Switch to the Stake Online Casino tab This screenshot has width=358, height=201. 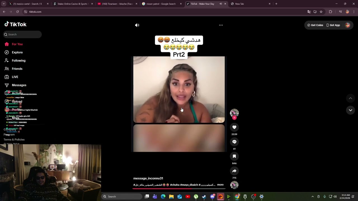[73, 4]
